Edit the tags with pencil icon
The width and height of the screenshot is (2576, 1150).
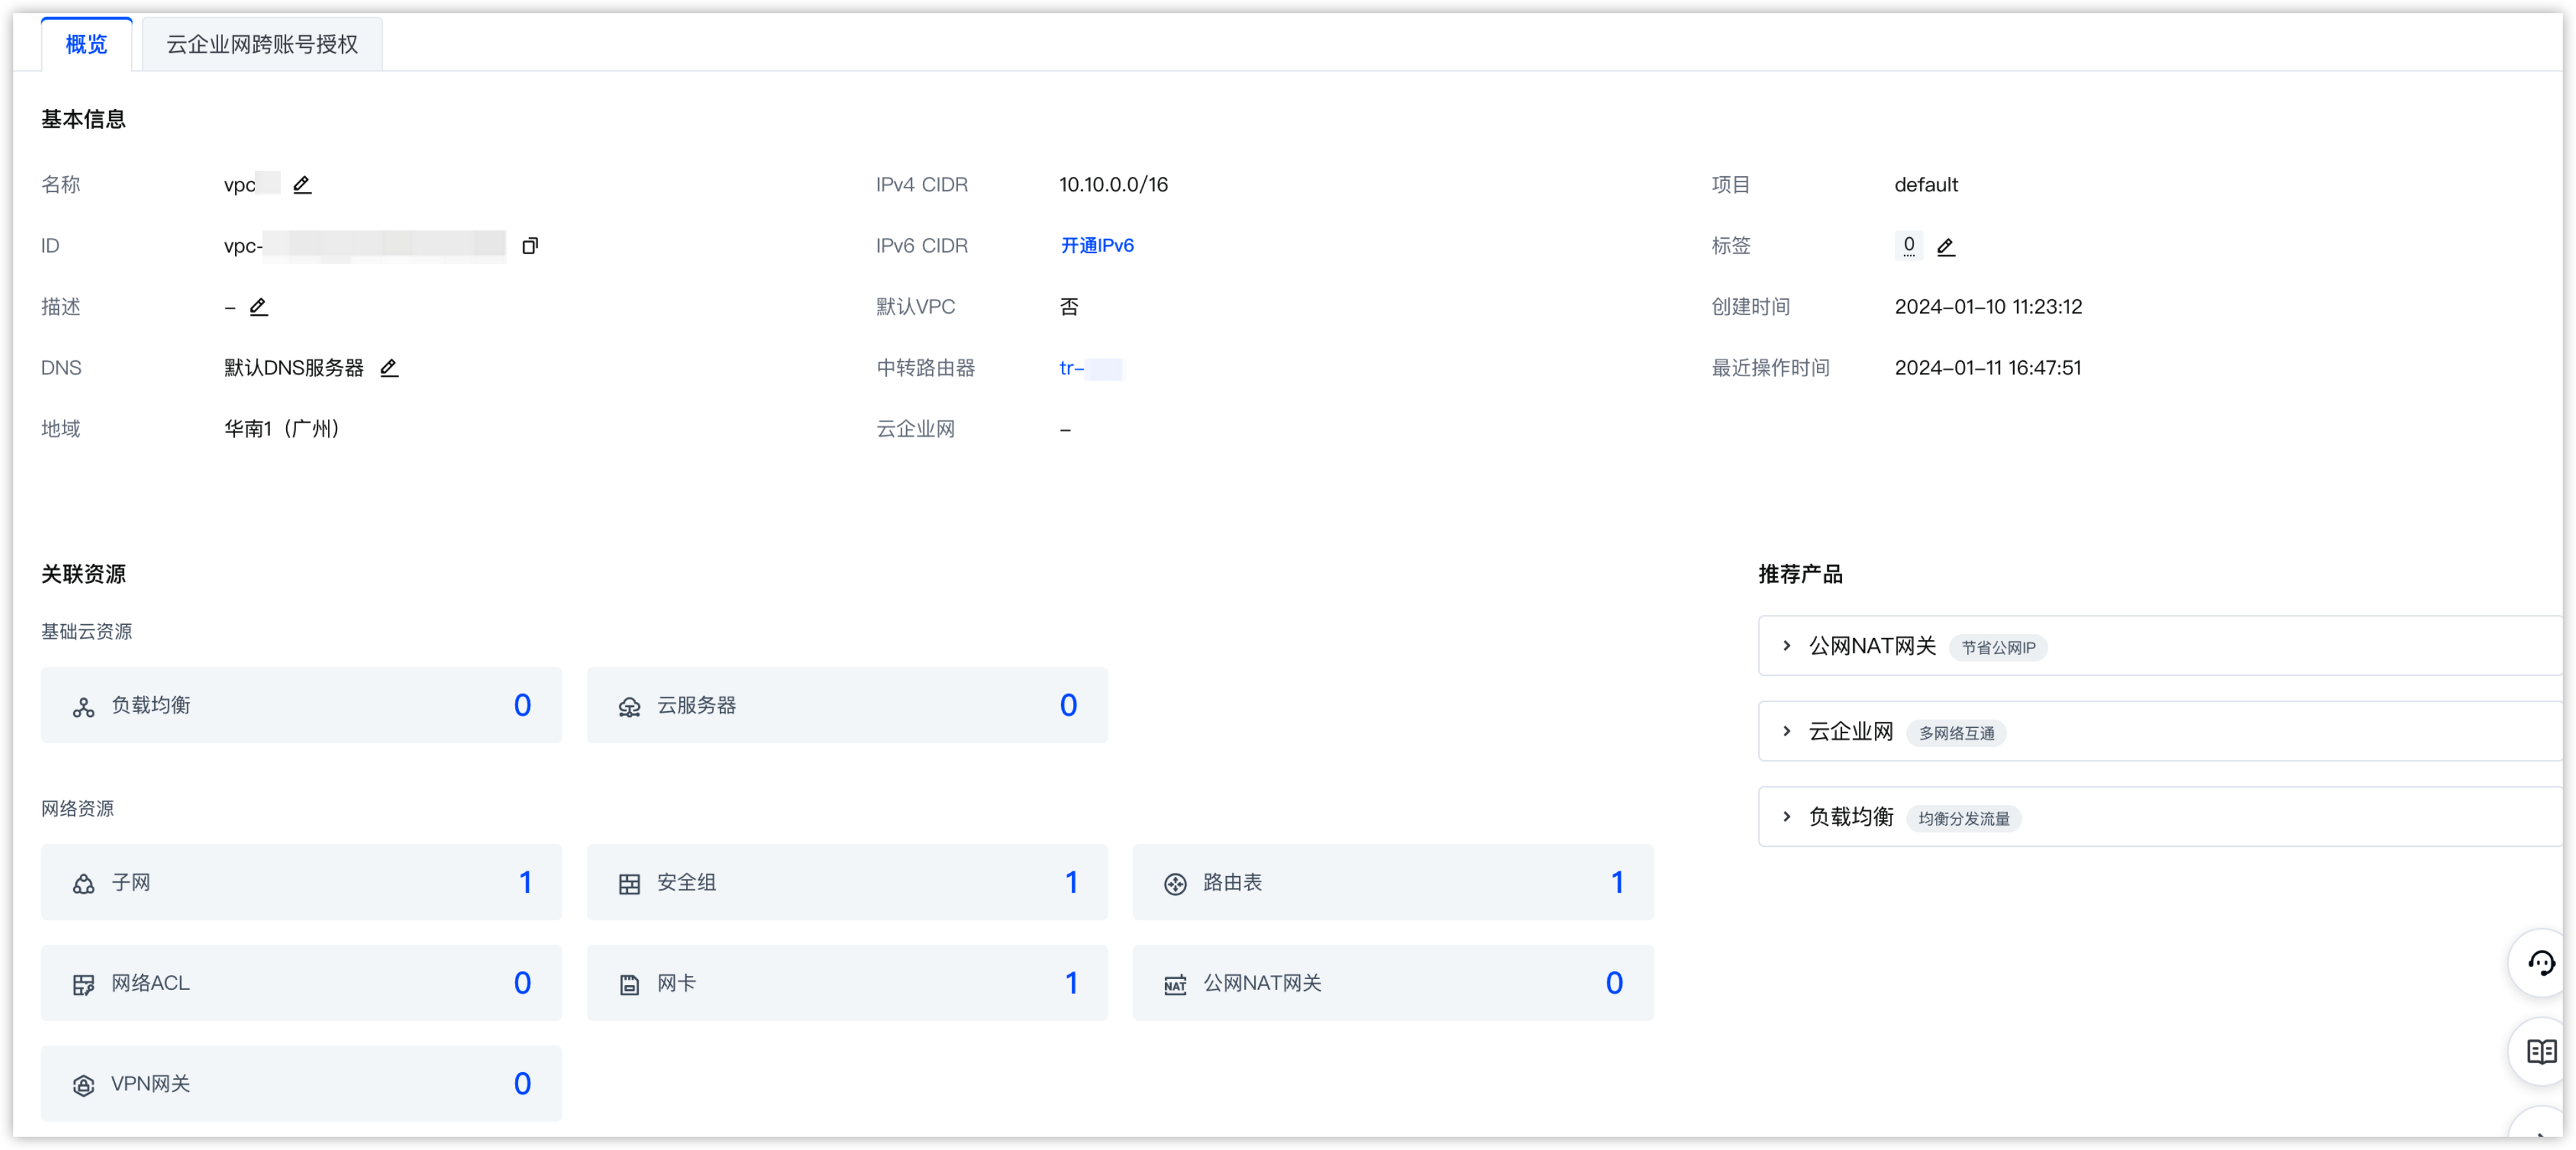pyautogui.click(x=1946, y=247)
